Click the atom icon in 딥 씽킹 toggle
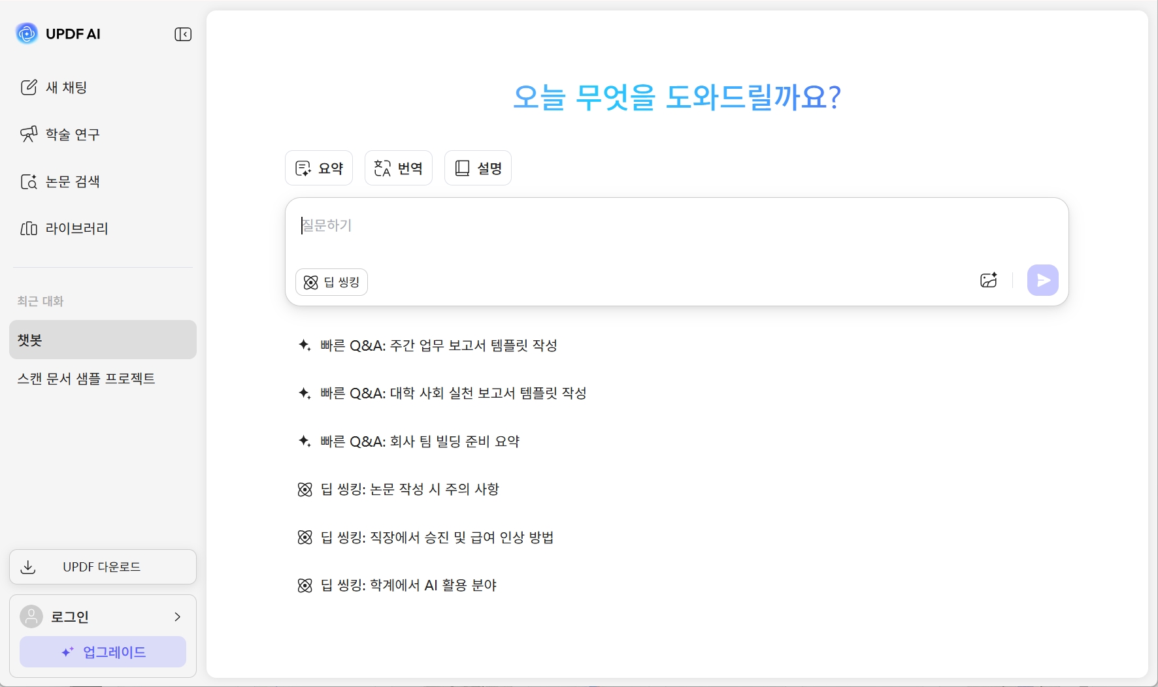The height and width of the screenshot is (687, 1158). (x=311, y=282)
